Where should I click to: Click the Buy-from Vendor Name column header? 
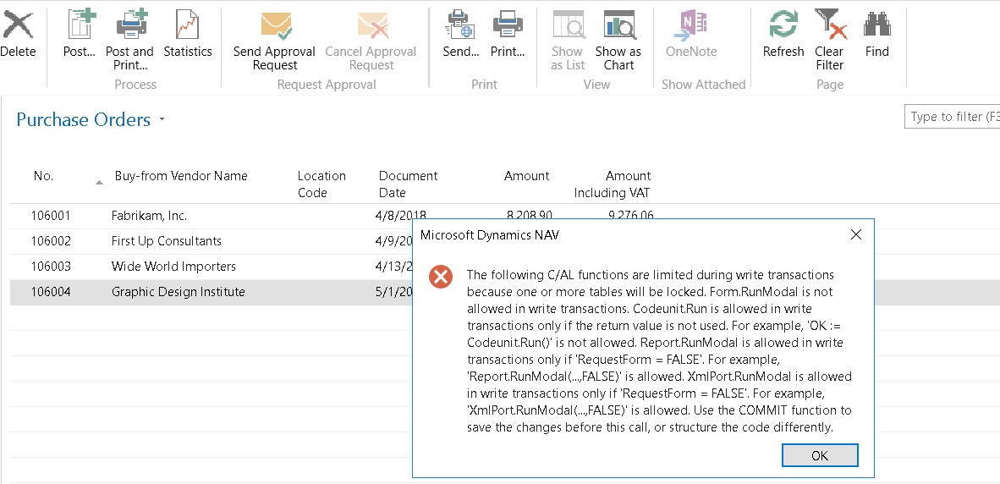point(181,176)
